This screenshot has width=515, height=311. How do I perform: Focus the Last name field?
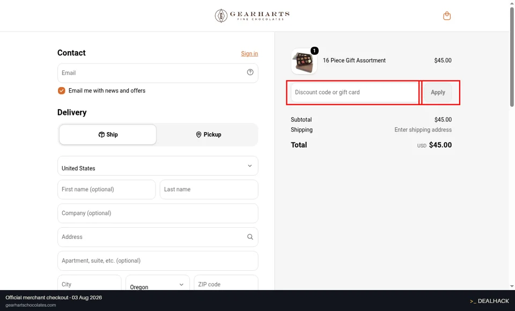click(x=209, y=190)
